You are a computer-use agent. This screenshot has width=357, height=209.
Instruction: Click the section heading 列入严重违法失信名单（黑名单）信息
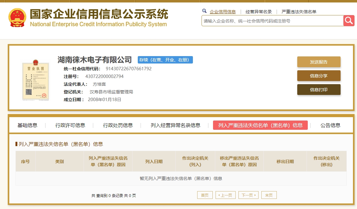pyautogui.click(x=61, y=144)
